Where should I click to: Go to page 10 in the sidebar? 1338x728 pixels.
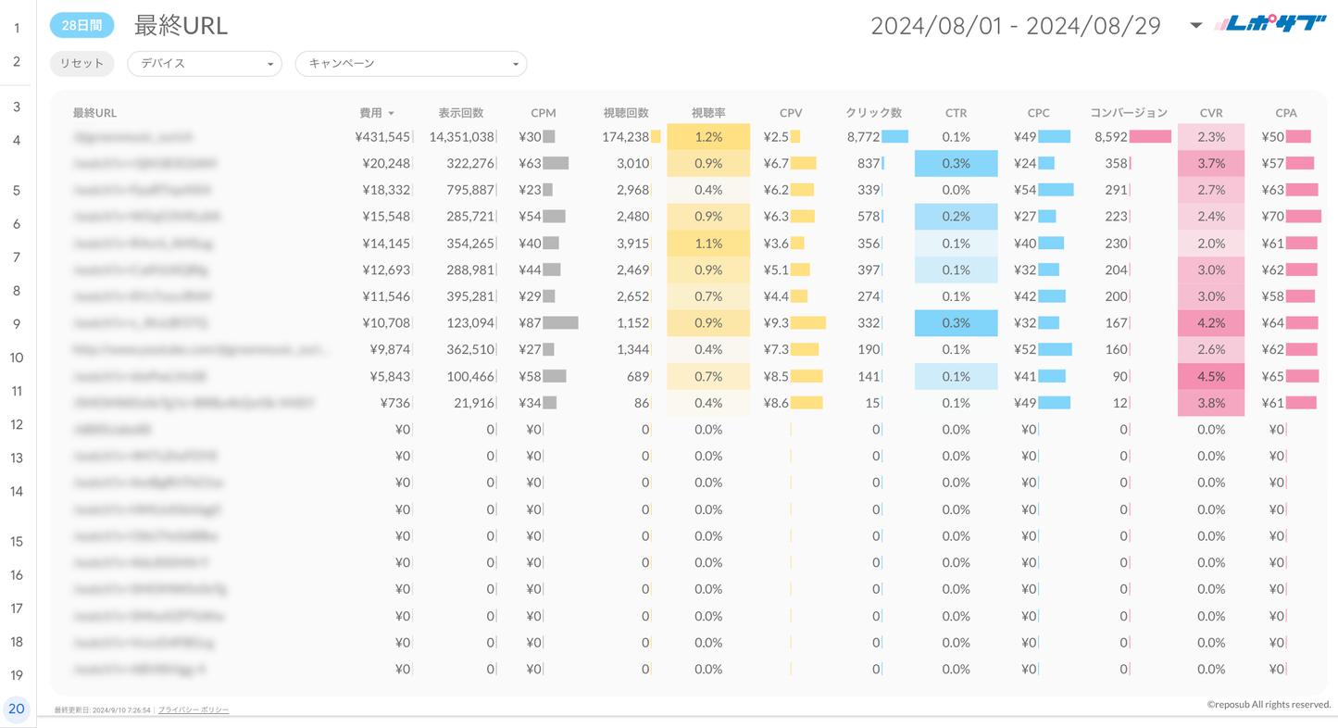(17, 358)
